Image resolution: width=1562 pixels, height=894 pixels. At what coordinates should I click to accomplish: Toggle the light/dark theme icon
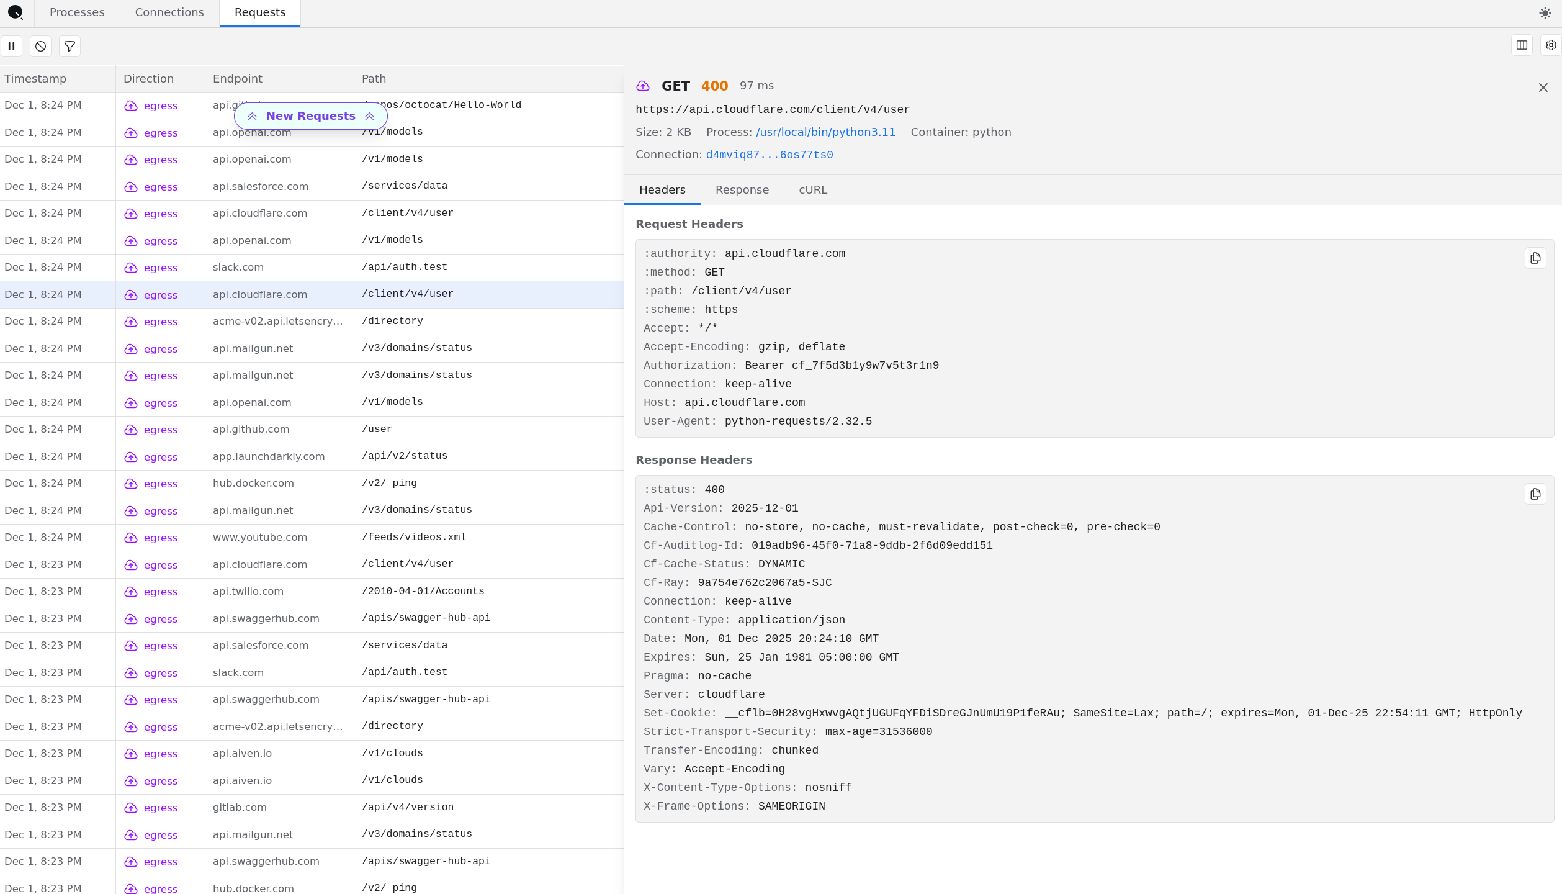(x=1545, y=13)
